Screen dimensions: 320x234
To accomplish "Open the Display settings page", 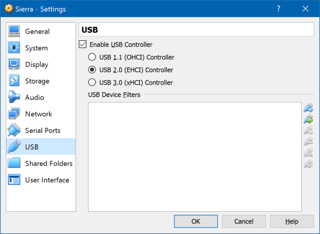I will click(37, 65).
